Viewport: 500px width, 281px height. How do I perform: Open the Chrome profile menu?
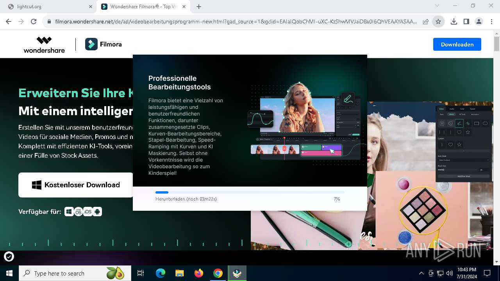tap(479, 22)
